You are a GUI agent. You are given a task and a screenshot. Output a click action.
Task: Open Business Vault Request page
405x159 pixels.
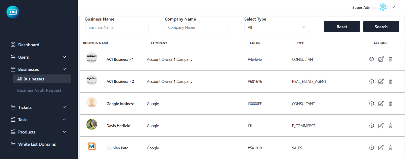pos(39,90)
